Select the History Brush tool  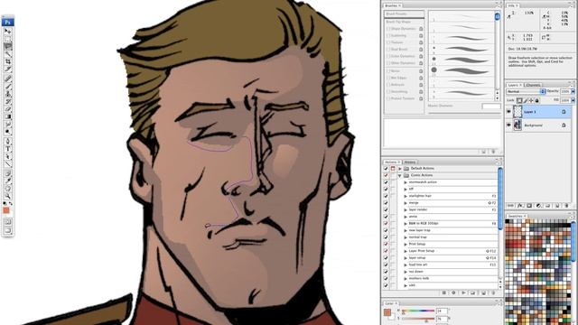point(7,102)
